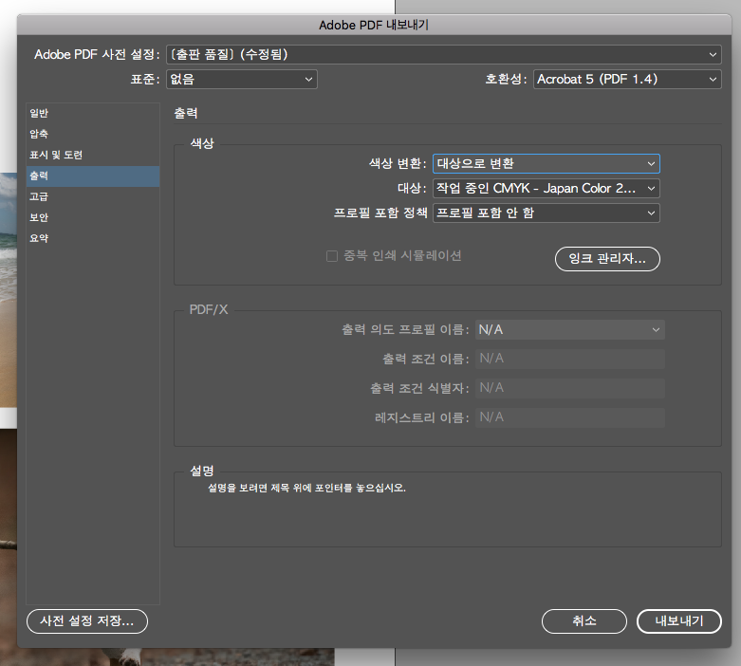This screenshot has height=666, width=741.
Task: Click the 사전 설정 저장 button
Action: point(87,621)
